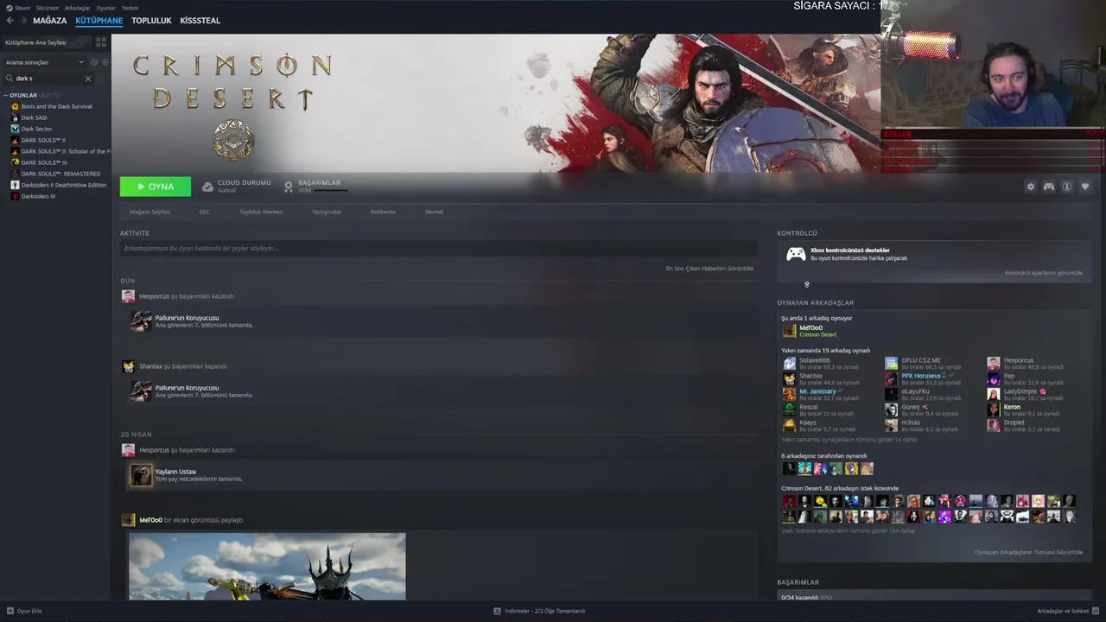The image size is (1106, 622).
Task: Click the game info icon
Action: click(1067, 187)
